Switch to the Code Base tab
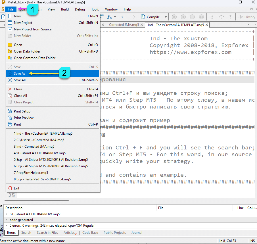Screen dimensions: 257x244 pyautogui.click(x=90, y=233)
